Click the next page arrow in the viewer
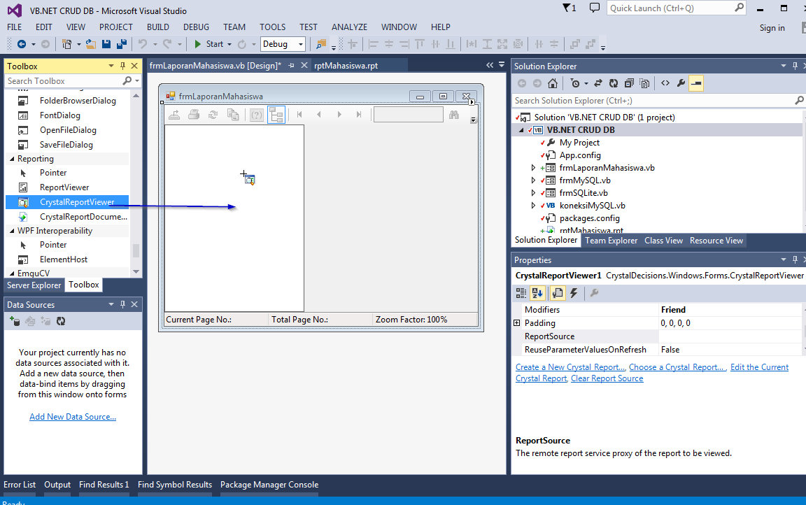Image resolution: width=806 pixels, height=505 pixels. click(339, 115)
